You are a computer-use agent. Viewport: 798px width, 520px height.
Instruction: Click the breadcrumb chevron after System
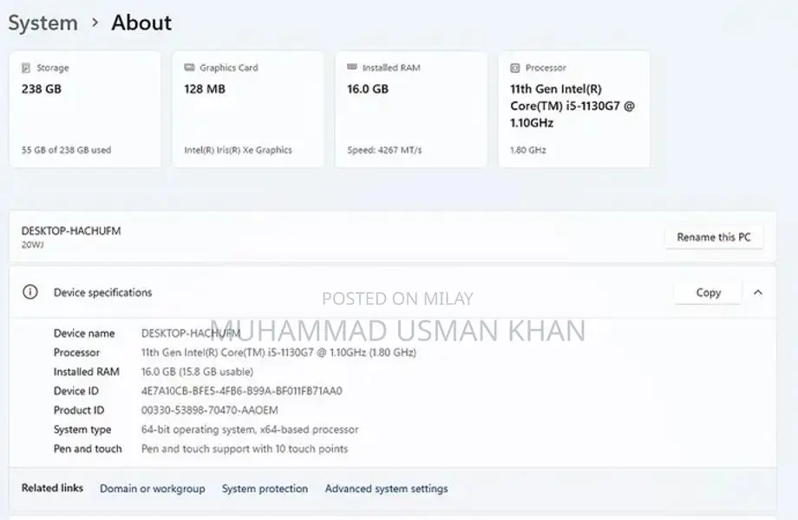point(95,23)
